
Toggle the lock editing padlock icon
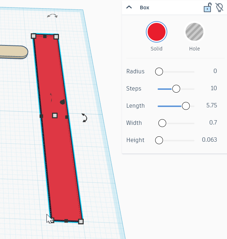tap(207, 7)
